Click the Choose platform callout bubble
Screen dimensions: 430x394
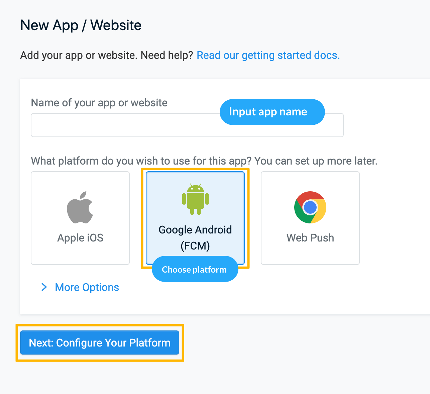tap(195, 269)
